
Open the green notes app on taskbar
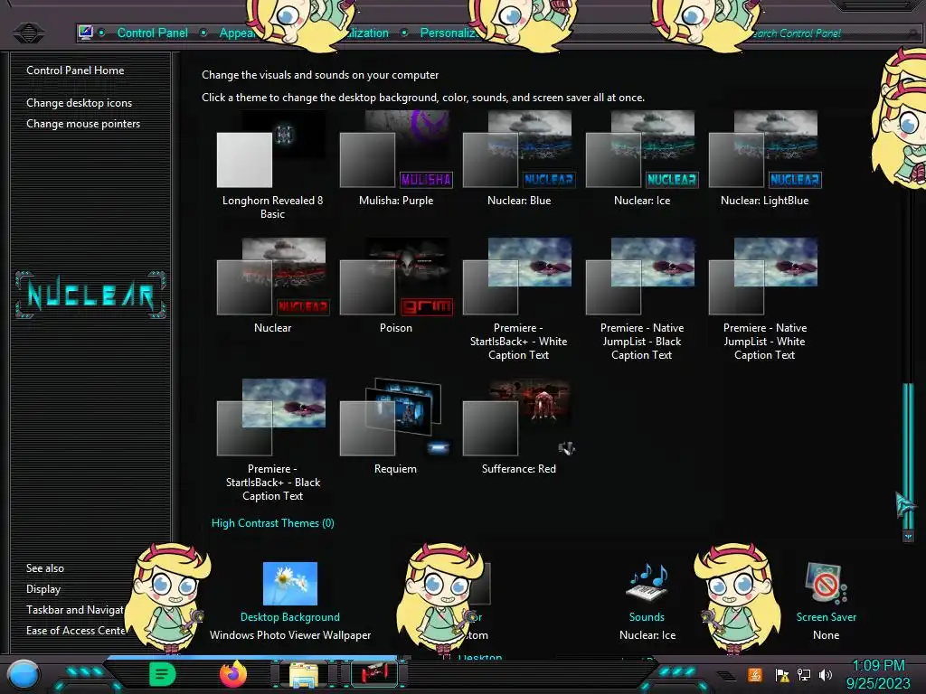click(x=163, y=674)
